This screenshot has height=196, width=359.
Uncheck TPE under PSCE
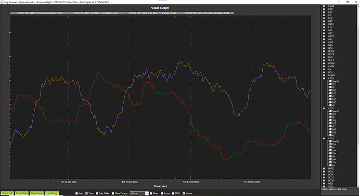pos(330,114)
